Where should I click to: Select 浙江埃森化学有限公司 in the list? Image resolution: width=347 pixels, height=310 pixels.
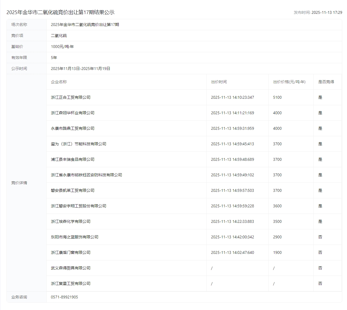pyautogui.click(x=71, y=221)
